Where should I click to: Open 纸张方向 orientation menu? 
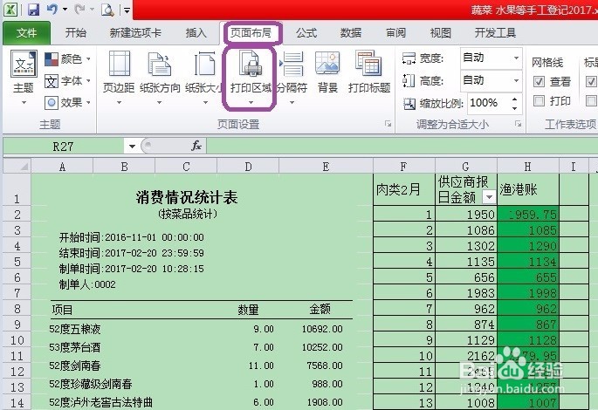(160, 79)
